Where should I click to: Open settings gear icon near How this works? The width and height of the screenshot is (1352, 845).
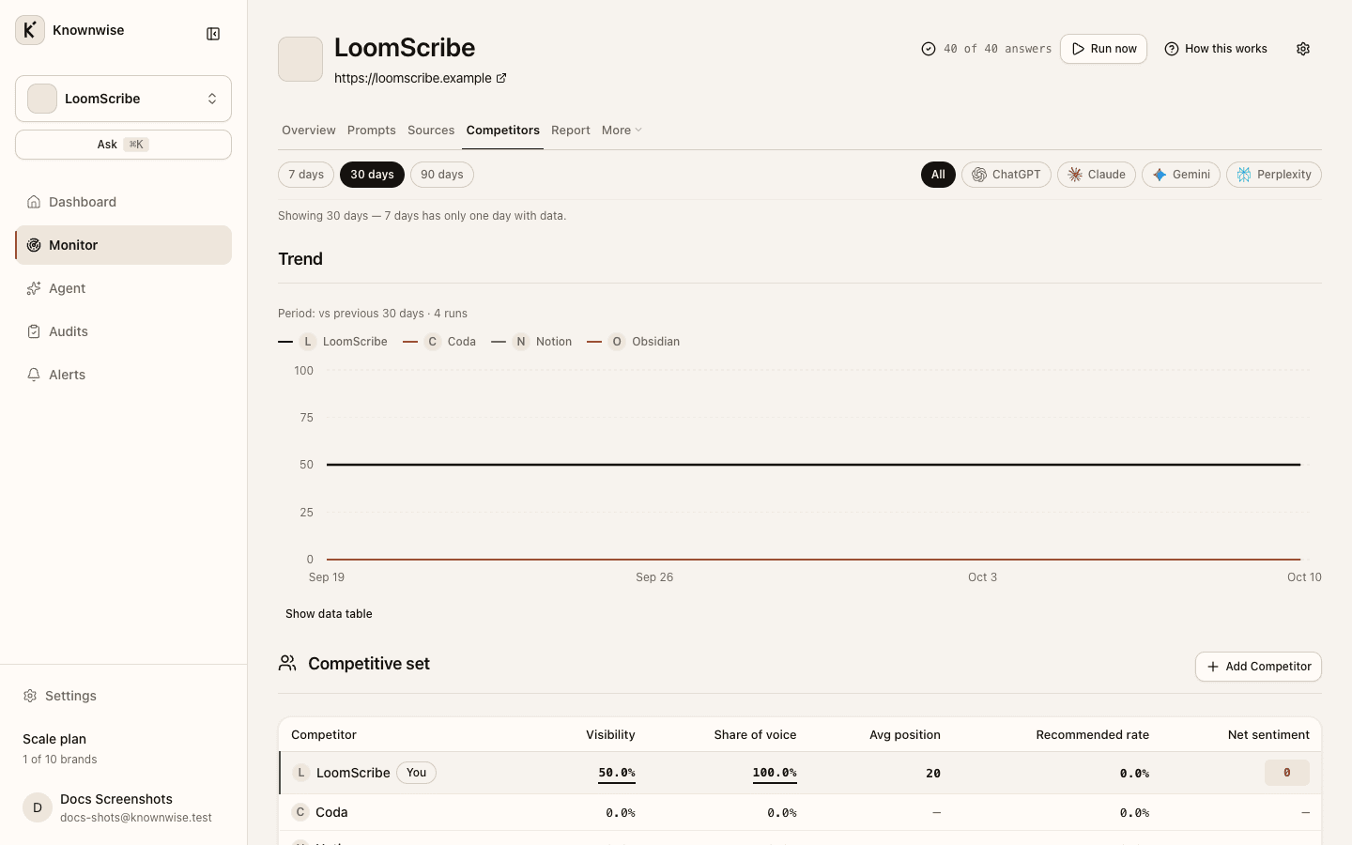[x=1303, y=49]
